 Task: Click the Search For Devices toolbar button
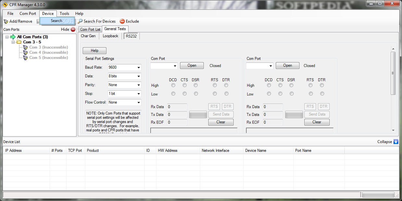point(96,21)
